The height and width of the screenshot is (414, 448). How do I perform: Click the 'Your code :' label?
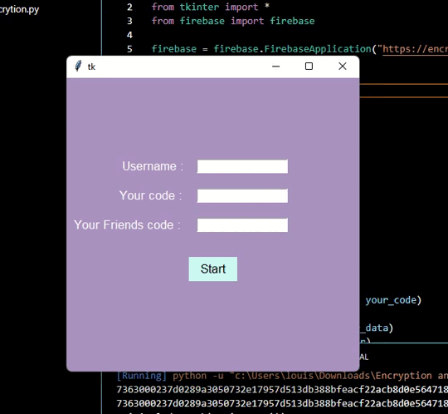150,196
